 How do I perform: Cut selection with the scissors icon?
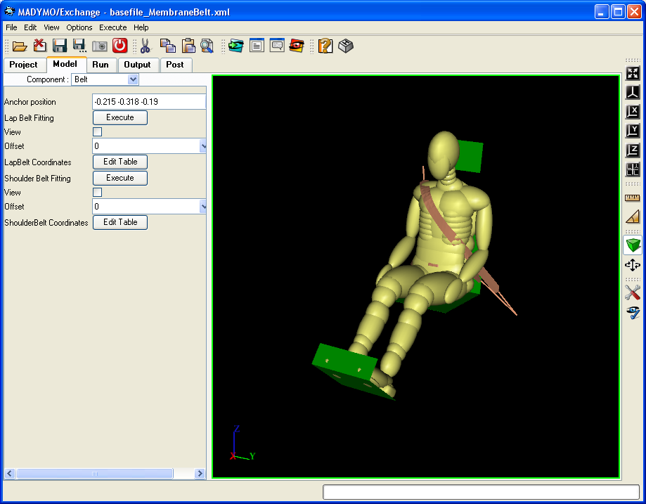(x=145, y=46)
